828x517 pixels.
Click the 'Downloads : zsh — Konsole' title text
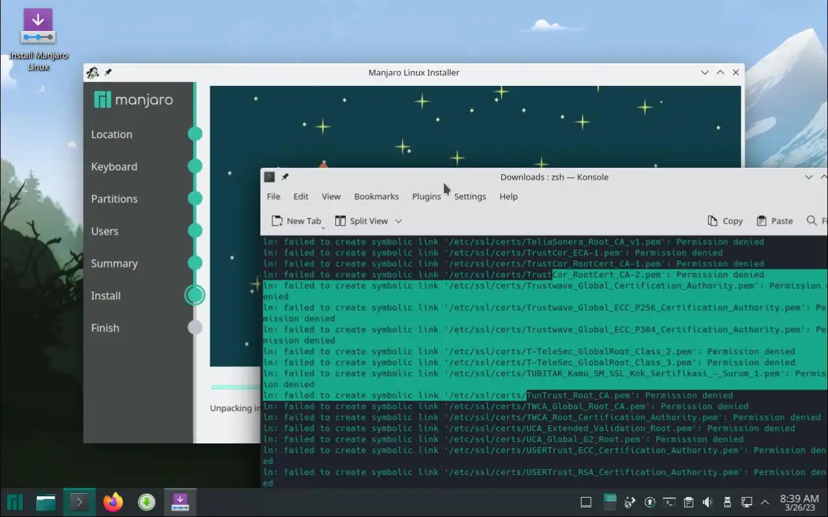(554, 177)
